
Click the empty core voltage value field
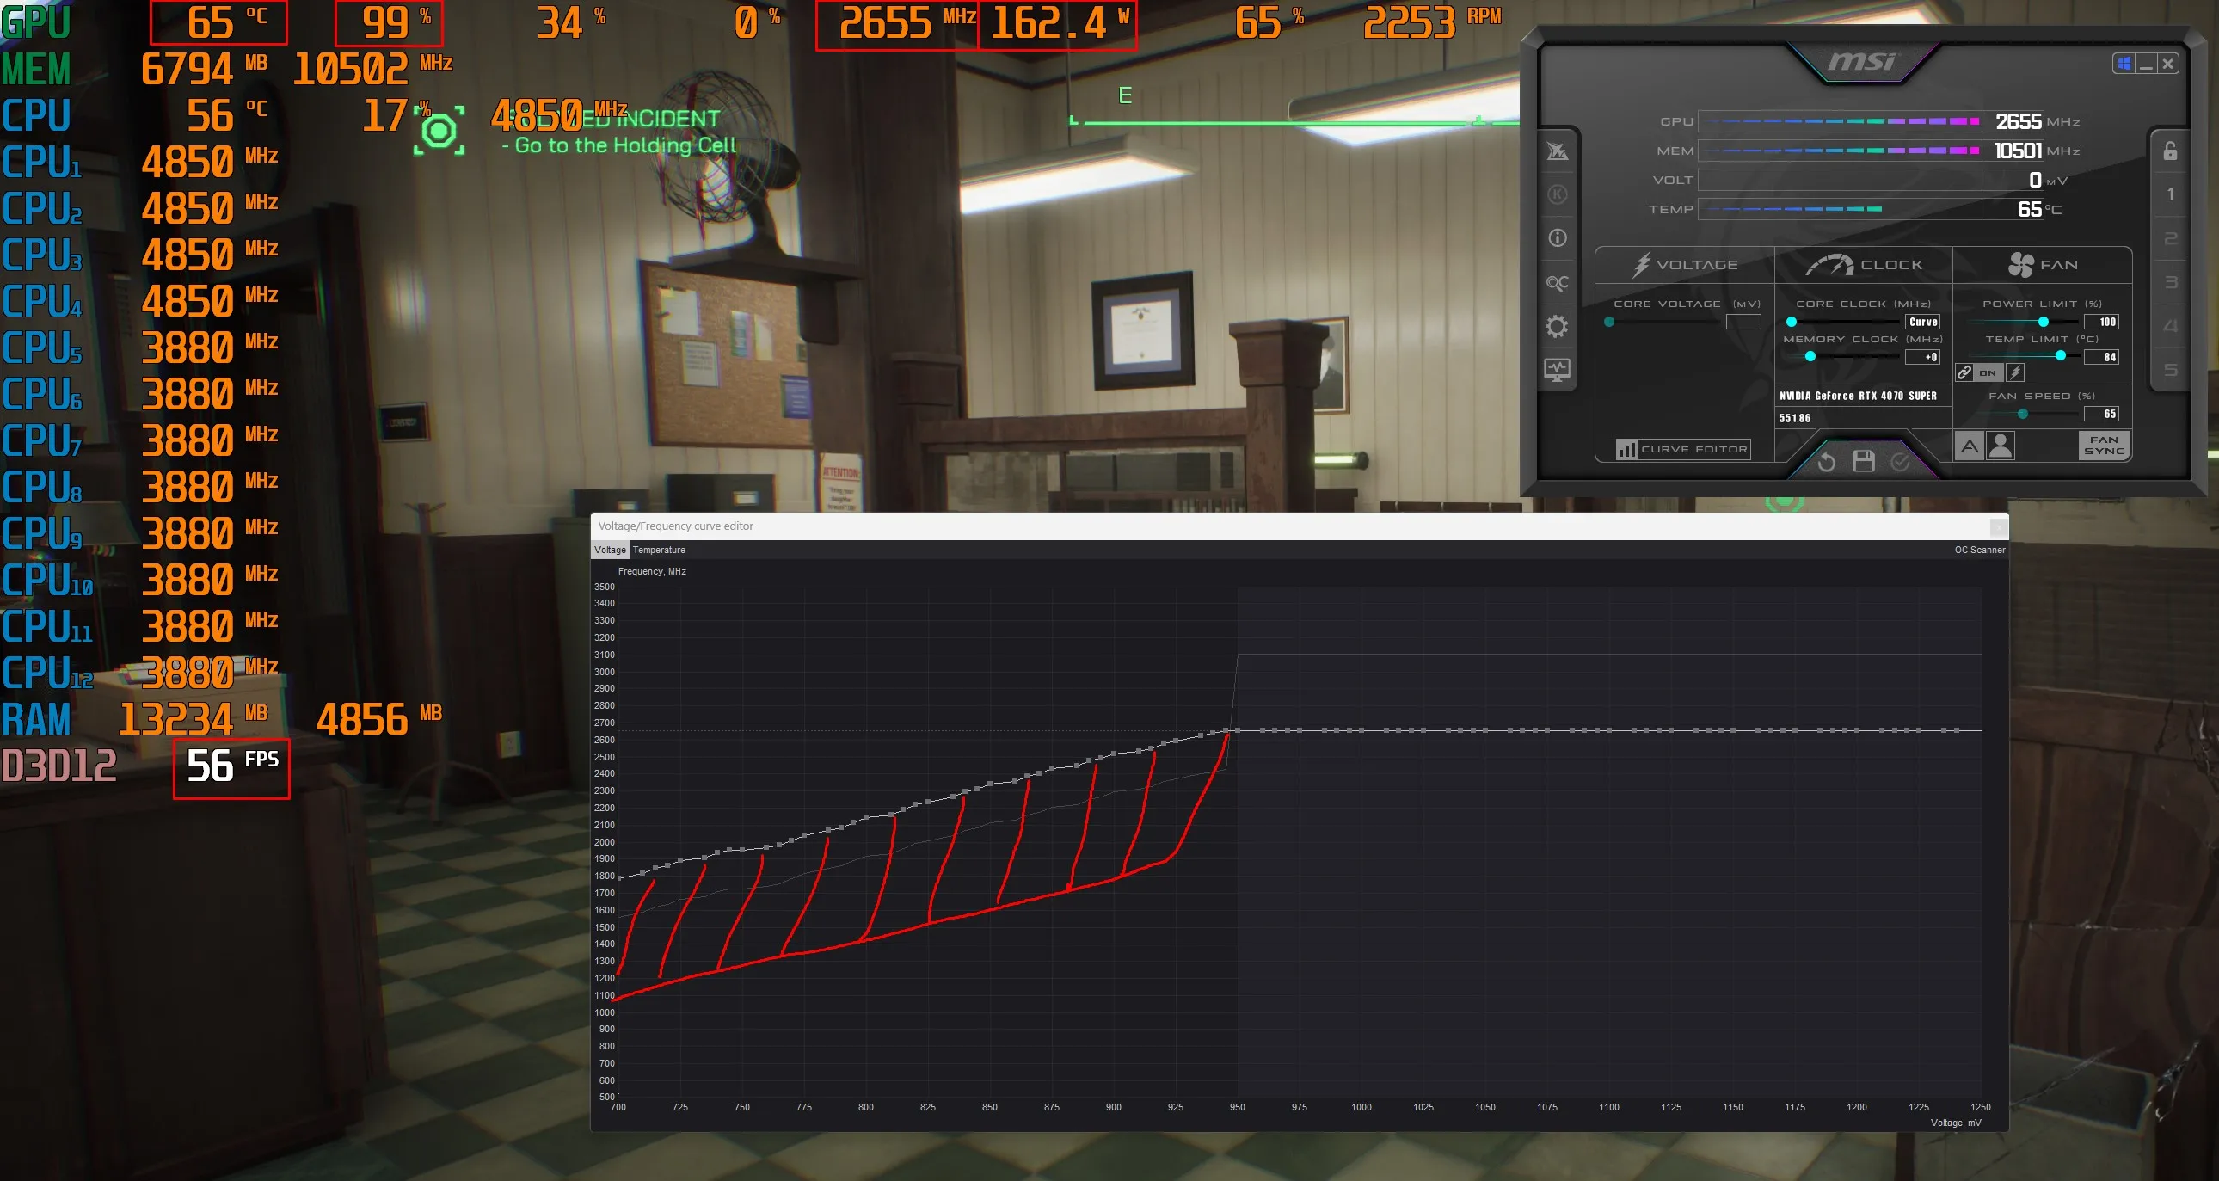click(x=1743, y=323)
